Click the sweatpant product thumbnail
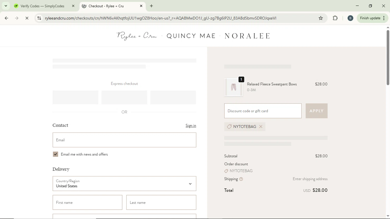390x219 pixels. pos(233,87)
